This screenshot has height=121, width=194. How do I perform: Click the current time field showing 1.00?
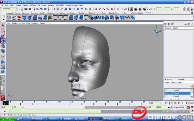[154, 103]
